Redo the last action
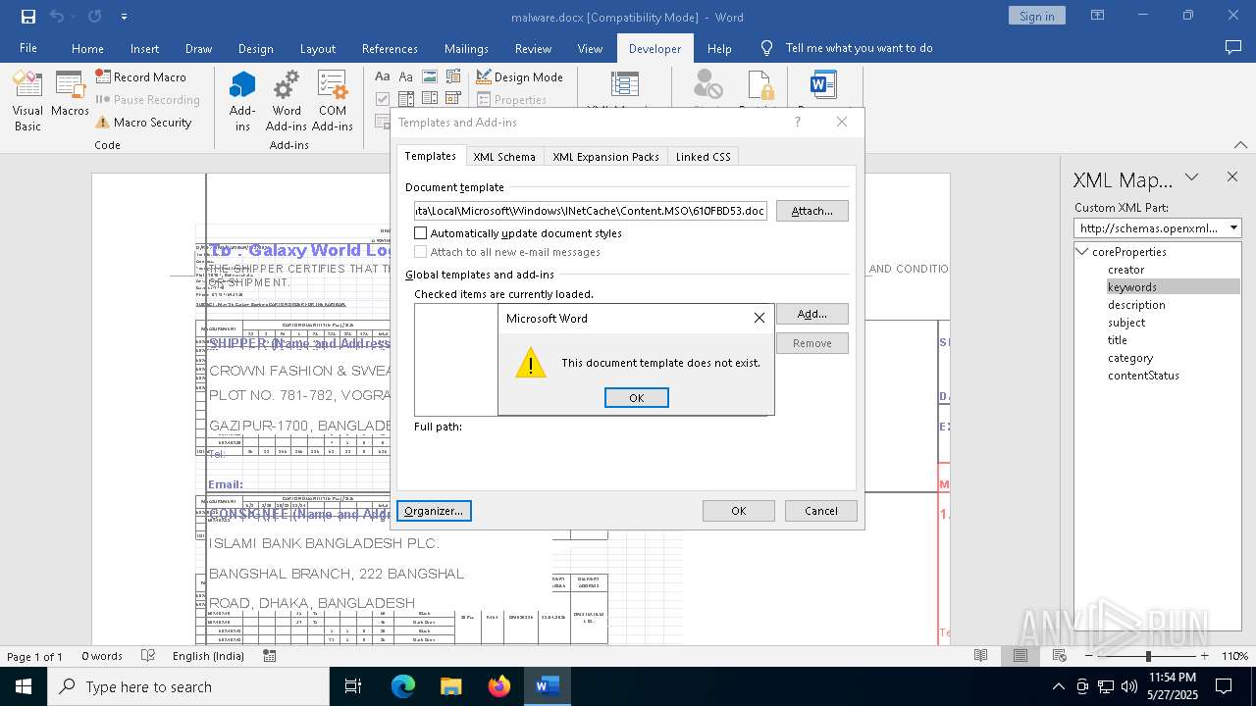This screenshot has width=1256, height=706. pyautogui.click(x=95, y=17)
